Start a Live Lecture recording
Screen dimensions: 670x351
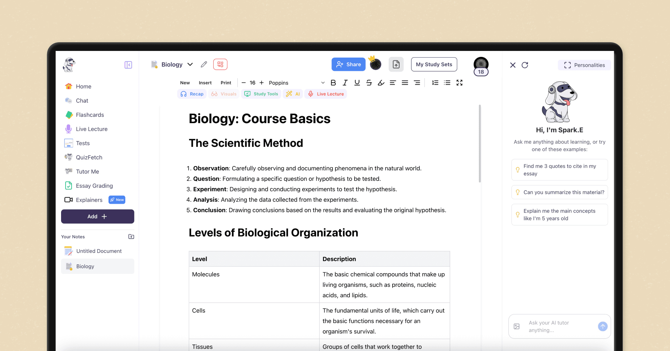click(326, 94)
